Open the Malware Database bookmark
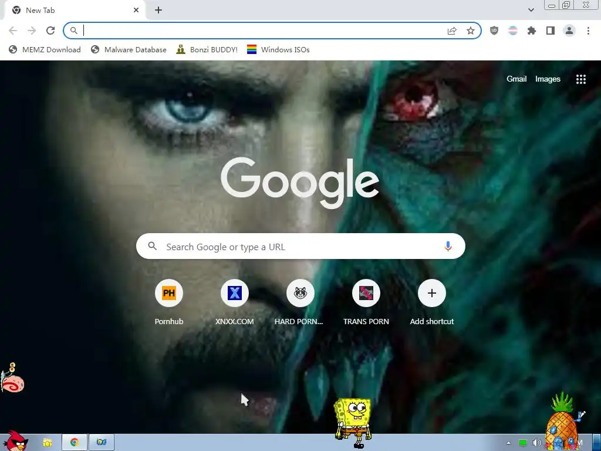Screen dimensions: 601x451 click(129, 49)
